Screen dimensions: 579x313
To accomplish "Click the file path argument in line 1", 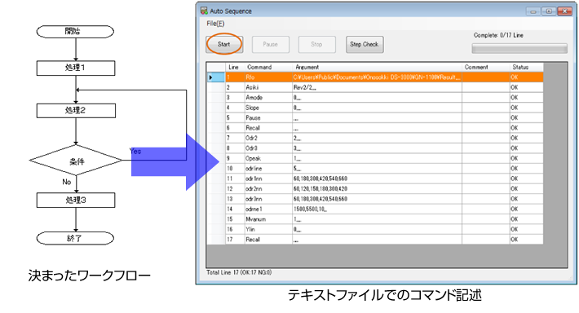I will [x=377, y=77].
